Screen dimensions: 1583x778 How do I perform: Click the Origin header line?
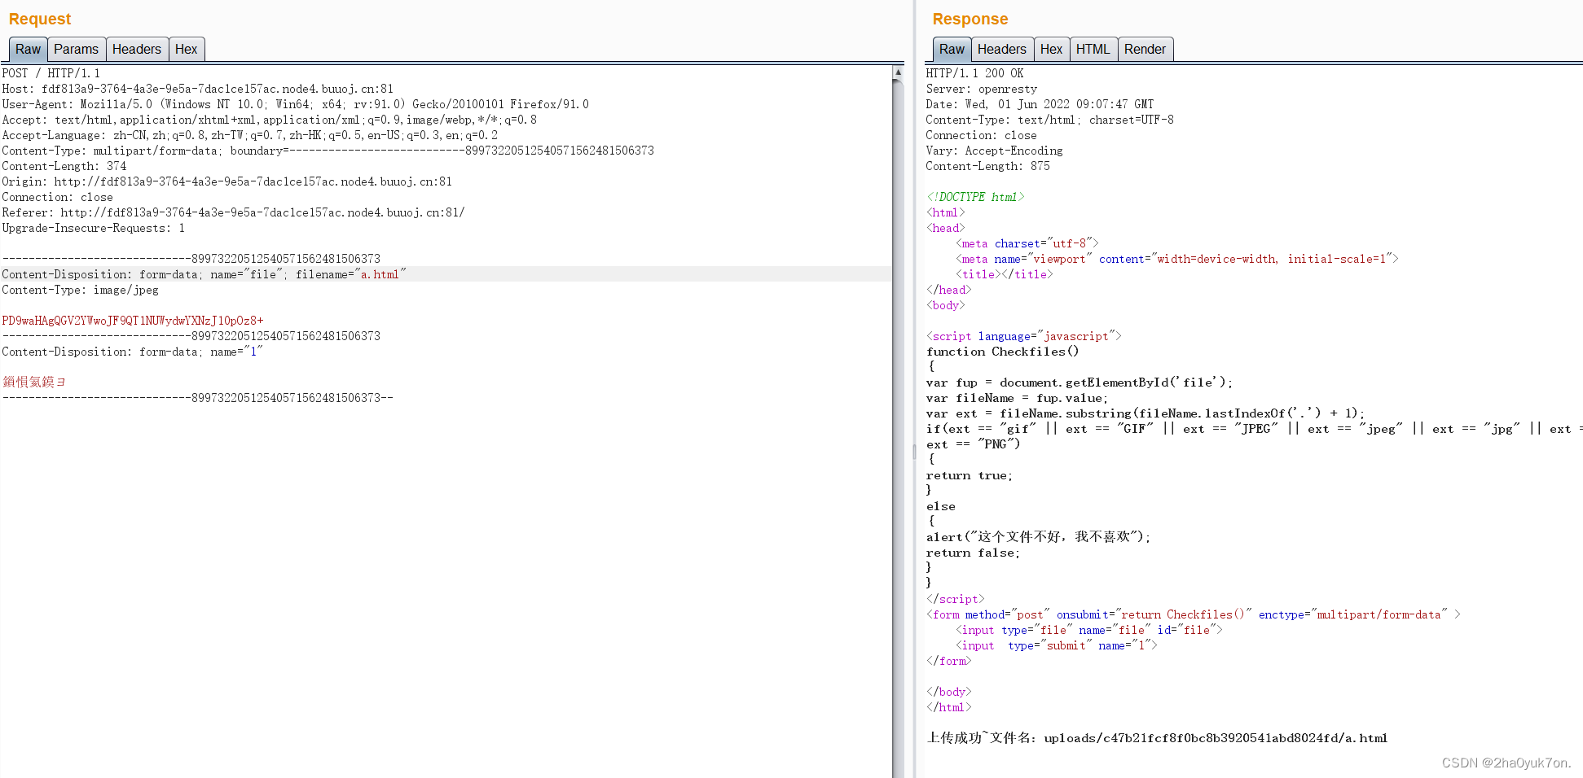point(226,181)
